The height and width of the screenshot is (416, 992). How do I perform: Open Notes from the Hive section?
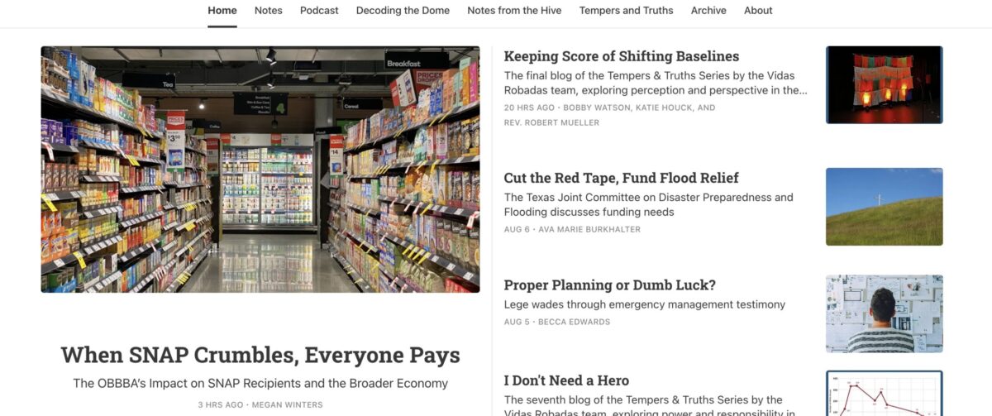(515, 11)
